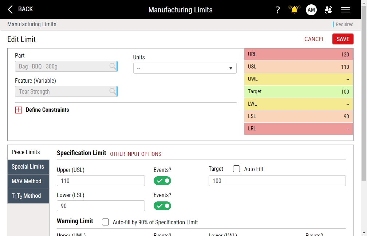This screenshot has width=367, height=236.
Task: Click the AM user avatar
Action: 311,10
